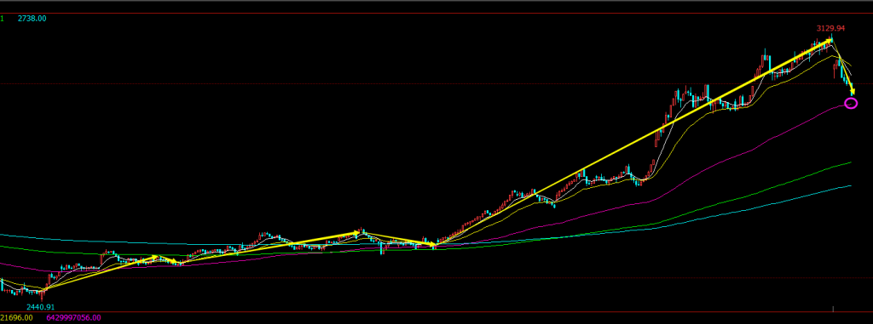This screenshot has width=873, height=324.
Task: Click the yellow arrowhead below the 3129.94 peak
Action: 829,41
